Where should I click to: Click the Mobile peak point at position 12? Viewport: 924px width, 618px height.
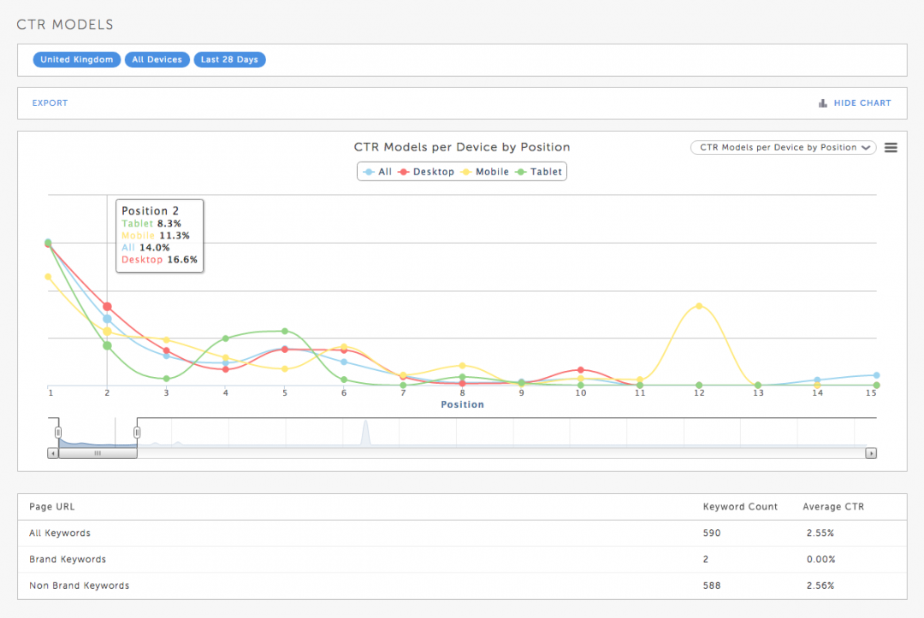click(699, 306)
